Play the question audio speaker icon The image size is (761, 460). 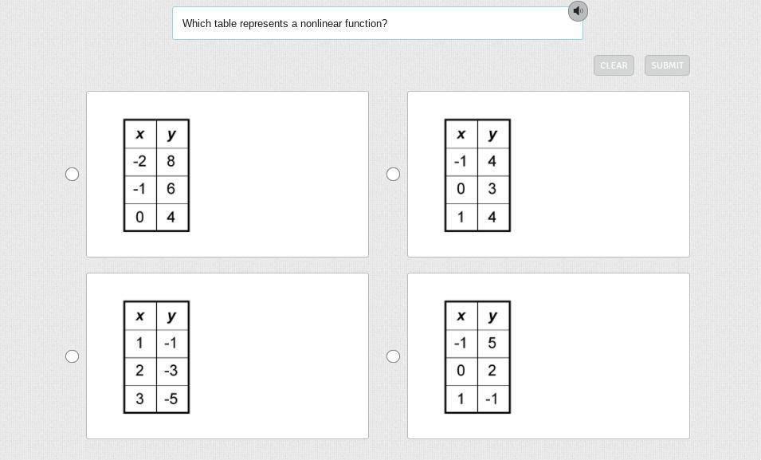tap(578, 10)
